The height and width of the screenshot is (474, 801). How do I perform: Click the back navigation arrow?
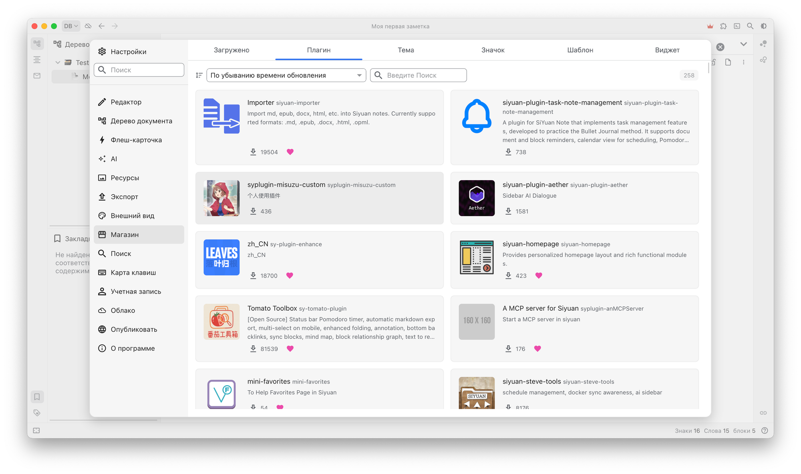coord(102,26)
